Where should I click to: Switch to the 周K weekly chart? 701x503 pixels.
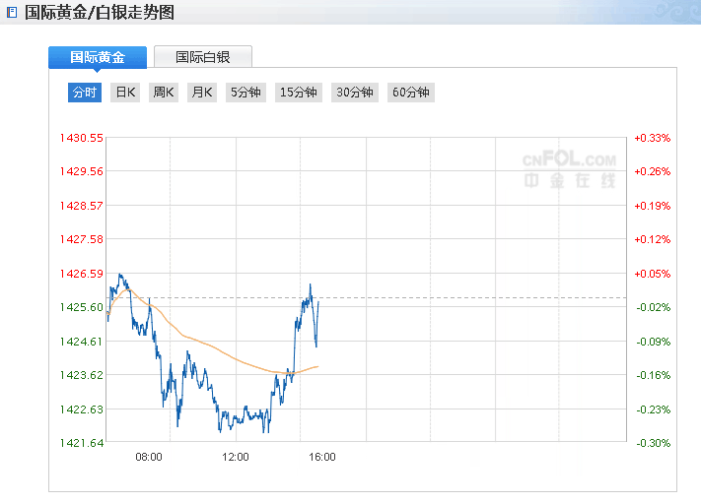[x=163, y=93]
